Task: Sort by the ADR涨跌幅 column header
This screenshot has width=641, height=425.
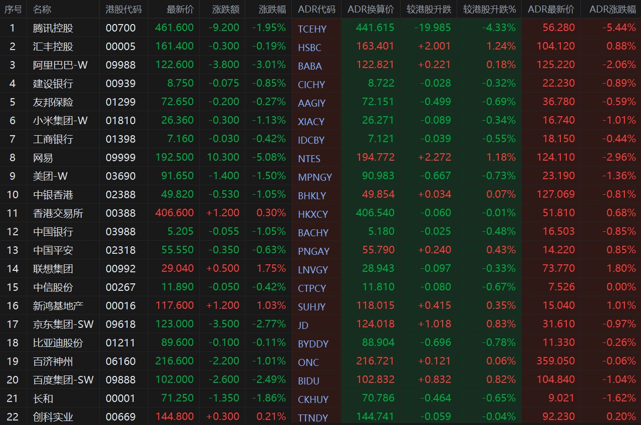Action: coord(612,9)
